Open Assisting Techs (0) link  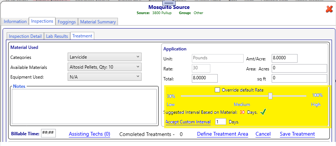tap(89, 134)
